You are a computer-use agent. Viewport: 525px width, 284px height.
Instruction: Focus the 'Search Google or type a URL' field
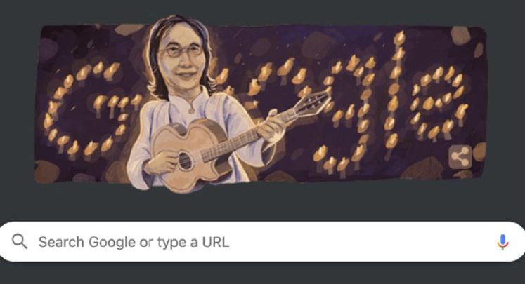pyautogui.click(x=263, y=241)
